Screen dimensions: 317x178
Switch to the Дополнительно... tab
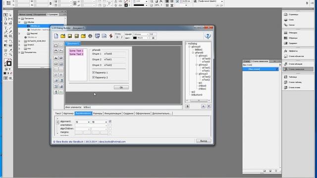pyautogui.click(x=162, y=113)
